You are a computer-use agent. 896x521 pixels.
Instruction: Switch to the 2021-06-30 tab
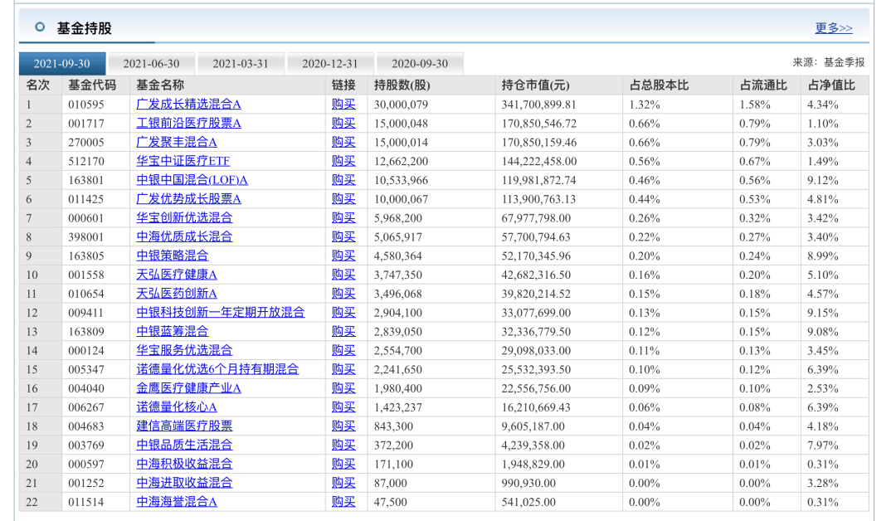152,63
